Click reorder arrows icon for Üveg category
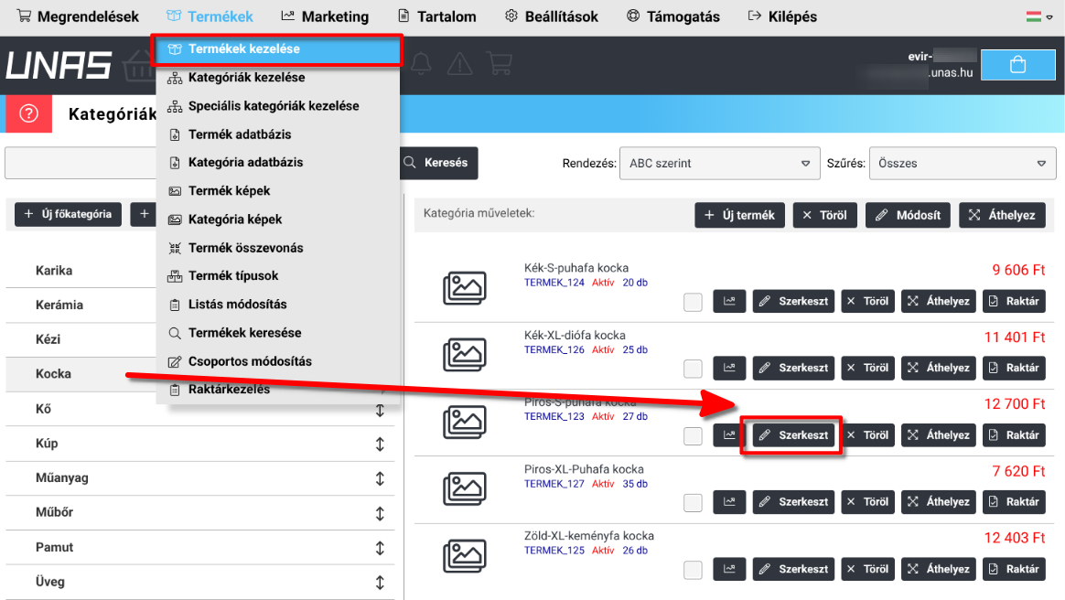The height and width of the screenshot is (600, 1065). 380,583
